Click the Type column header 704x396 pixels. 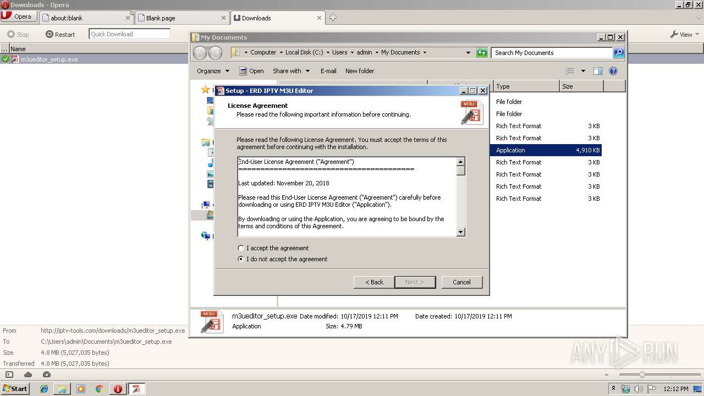[x=526, y=86]
